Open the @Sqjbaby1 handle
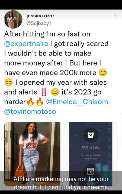 (x=38, y=23)
